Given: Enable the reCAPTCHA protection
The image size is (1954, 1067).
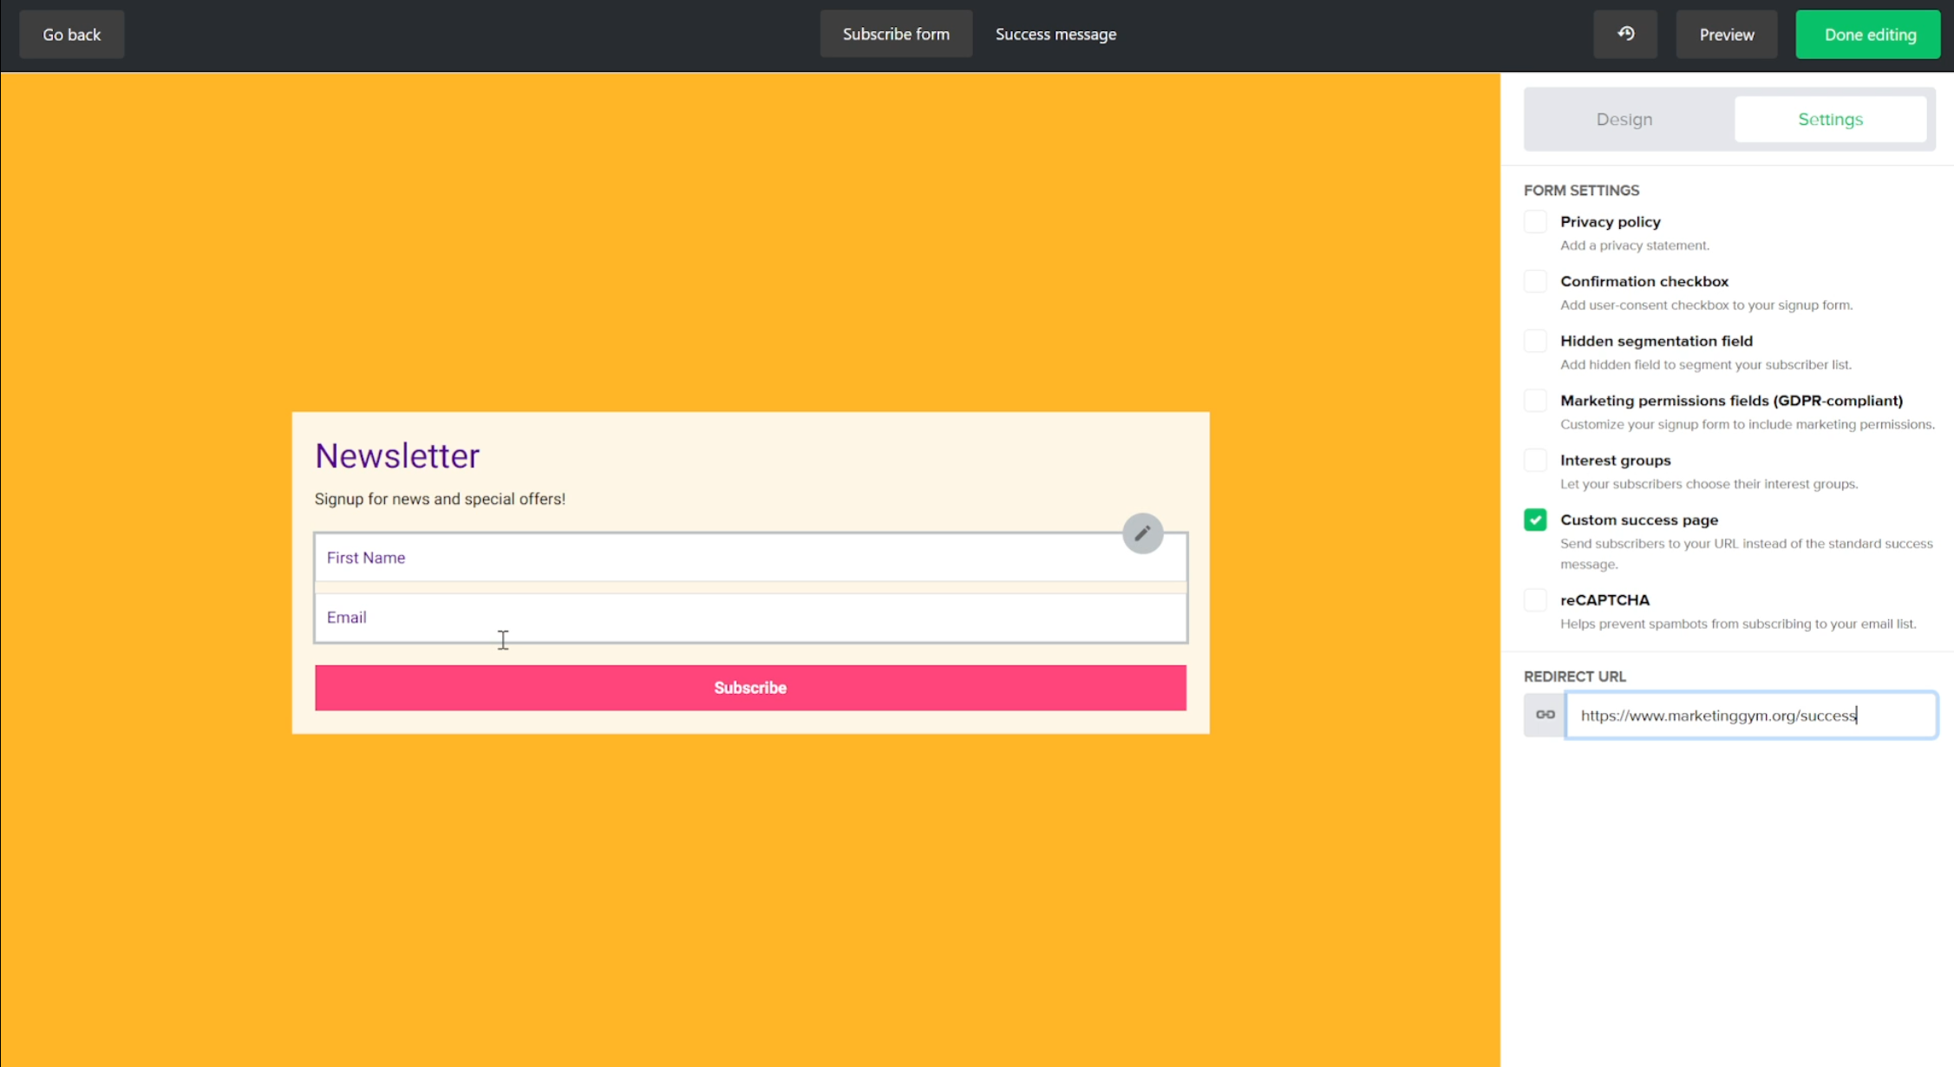Looking at the screenshot, I should tap(1535, 599).
